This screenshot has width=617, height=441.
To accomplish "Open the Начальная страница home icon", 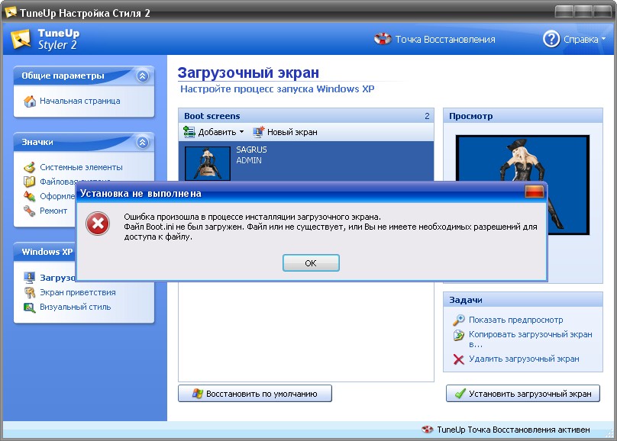I will [30, 101].
